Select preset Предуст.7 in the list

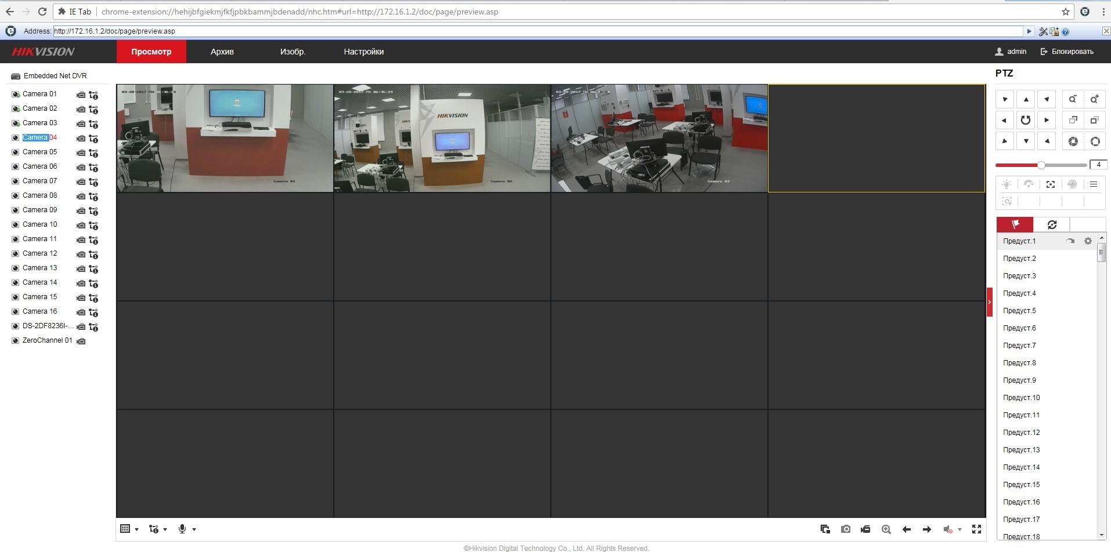(1019, 346)
